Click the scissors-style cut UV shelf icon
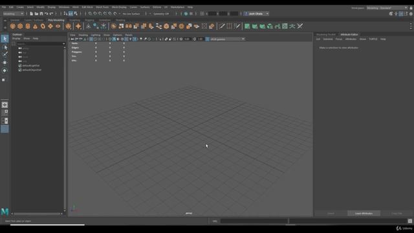The image size is (414, 233). (x=300, y=26)
